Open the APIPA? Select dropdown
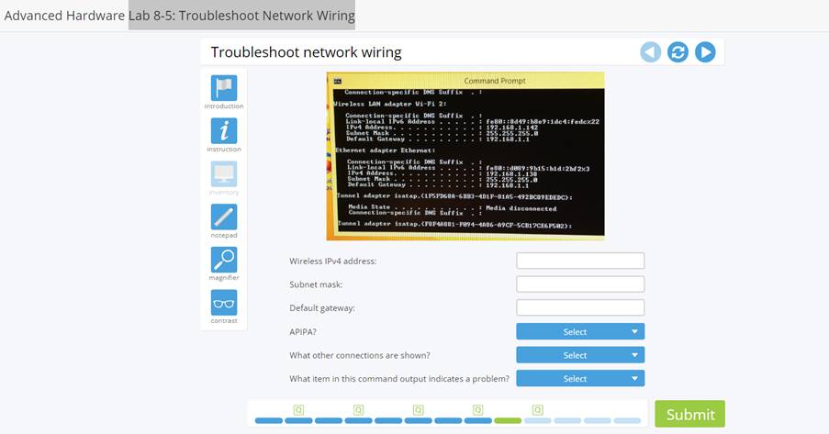 click(580, 331)
